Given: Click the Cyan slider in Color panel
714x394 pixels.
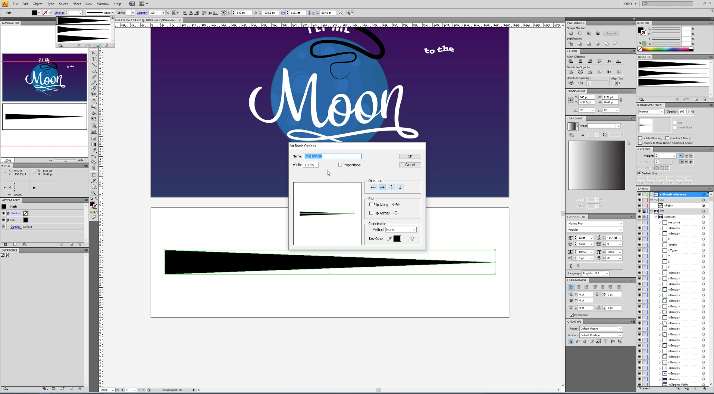Looking at the screenshot, I should tap(666, 29).
